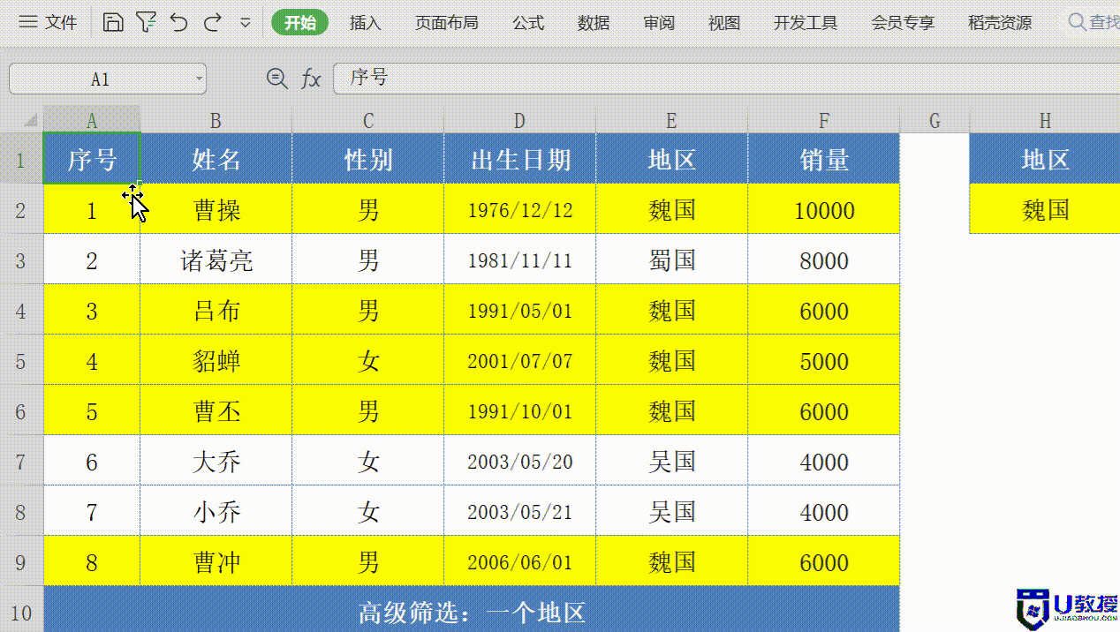This screenshot has width=1120, height=632.
Task: Click the 高级筛选：一个地区 banner cell
Action: [472, 610]
